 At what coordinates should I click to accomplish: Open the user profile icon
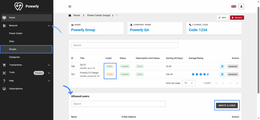(x=241, y=6)
